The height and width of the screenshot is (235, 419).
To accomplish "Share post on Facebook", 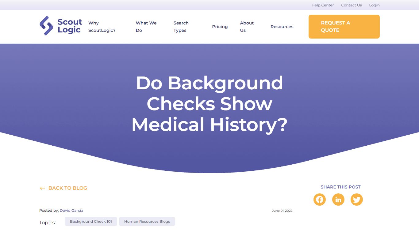I will tap(320, 200).
